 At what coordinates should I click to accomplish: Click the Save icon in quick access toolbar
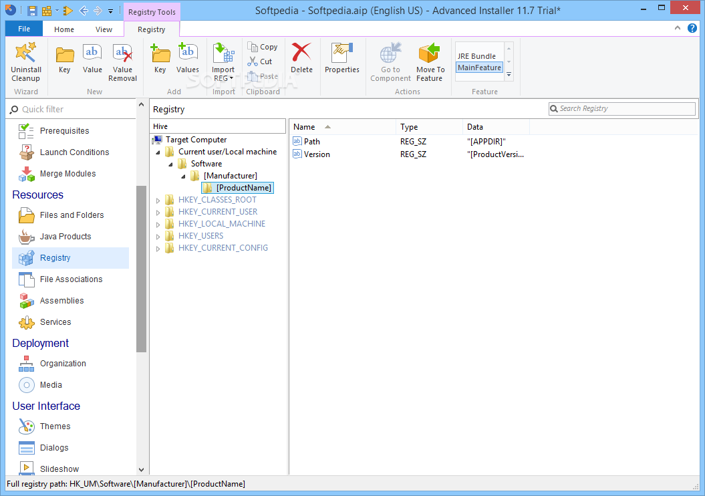point(32,11)
